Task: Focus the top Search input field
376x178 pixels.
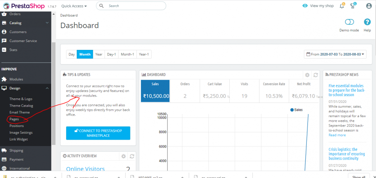Action: 131,6
